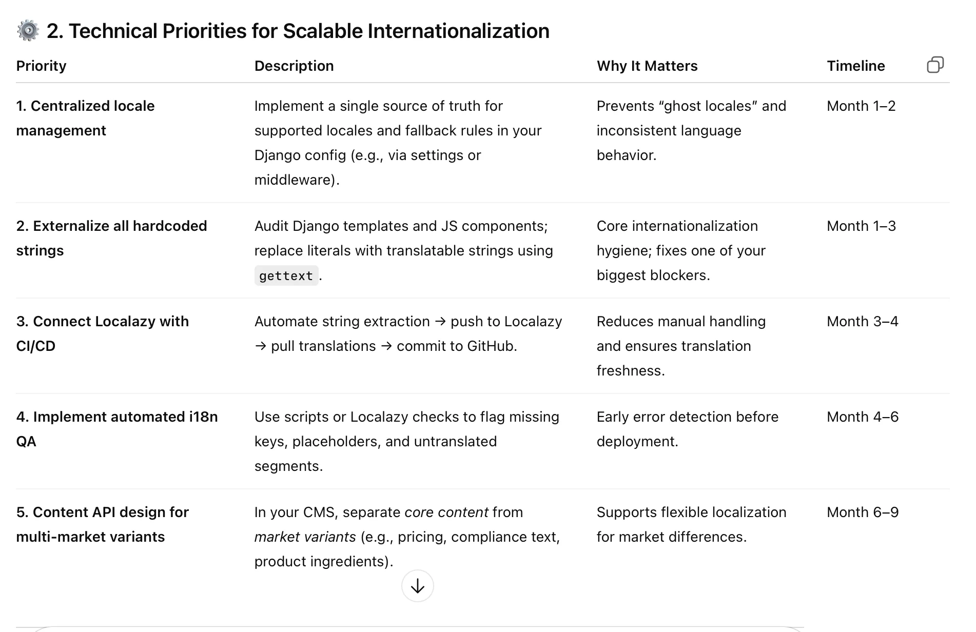Click the Month 3–4 timeline cell
The height and width of the screenshot is (632, 976).
862,321
